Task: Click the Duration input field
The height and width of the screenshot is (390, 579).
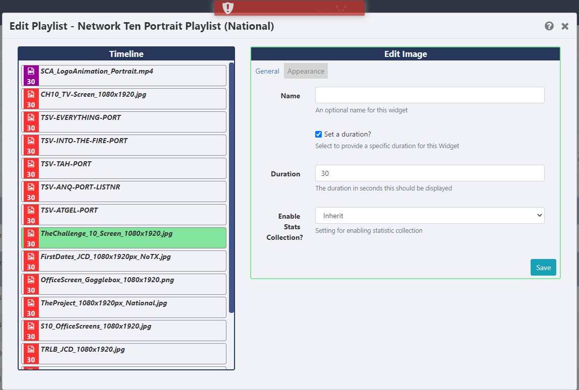Action: tap(430, 173)
